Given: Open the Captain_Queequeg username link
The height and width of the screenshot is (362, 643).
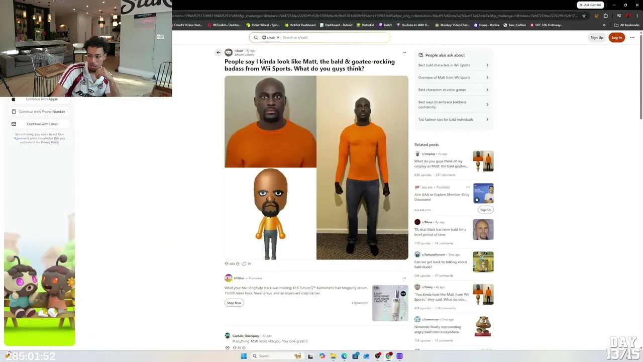Looking at the screenshot, I should (246, 336).
